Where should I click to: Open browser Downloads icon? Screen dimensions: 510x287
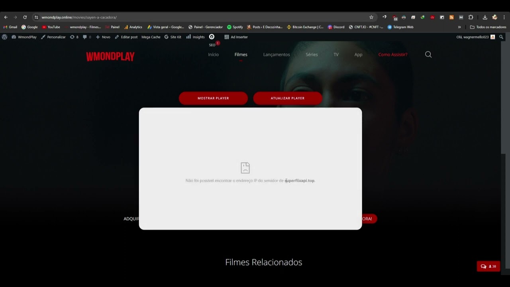pyautogui.click(x=485, y=17)
